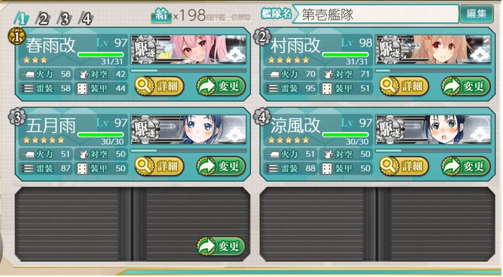This screenshot has height=277, width=503.
Task: Click 変更 arrow for 五月雨
Action: click(221, 166)
